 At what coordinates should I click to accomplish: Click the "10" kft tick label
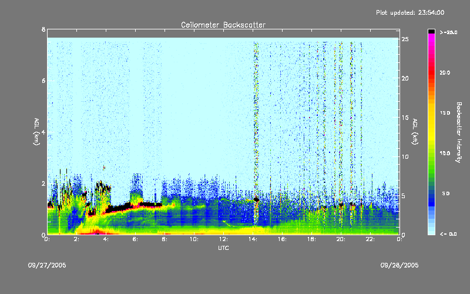click(x=405, y=156)
